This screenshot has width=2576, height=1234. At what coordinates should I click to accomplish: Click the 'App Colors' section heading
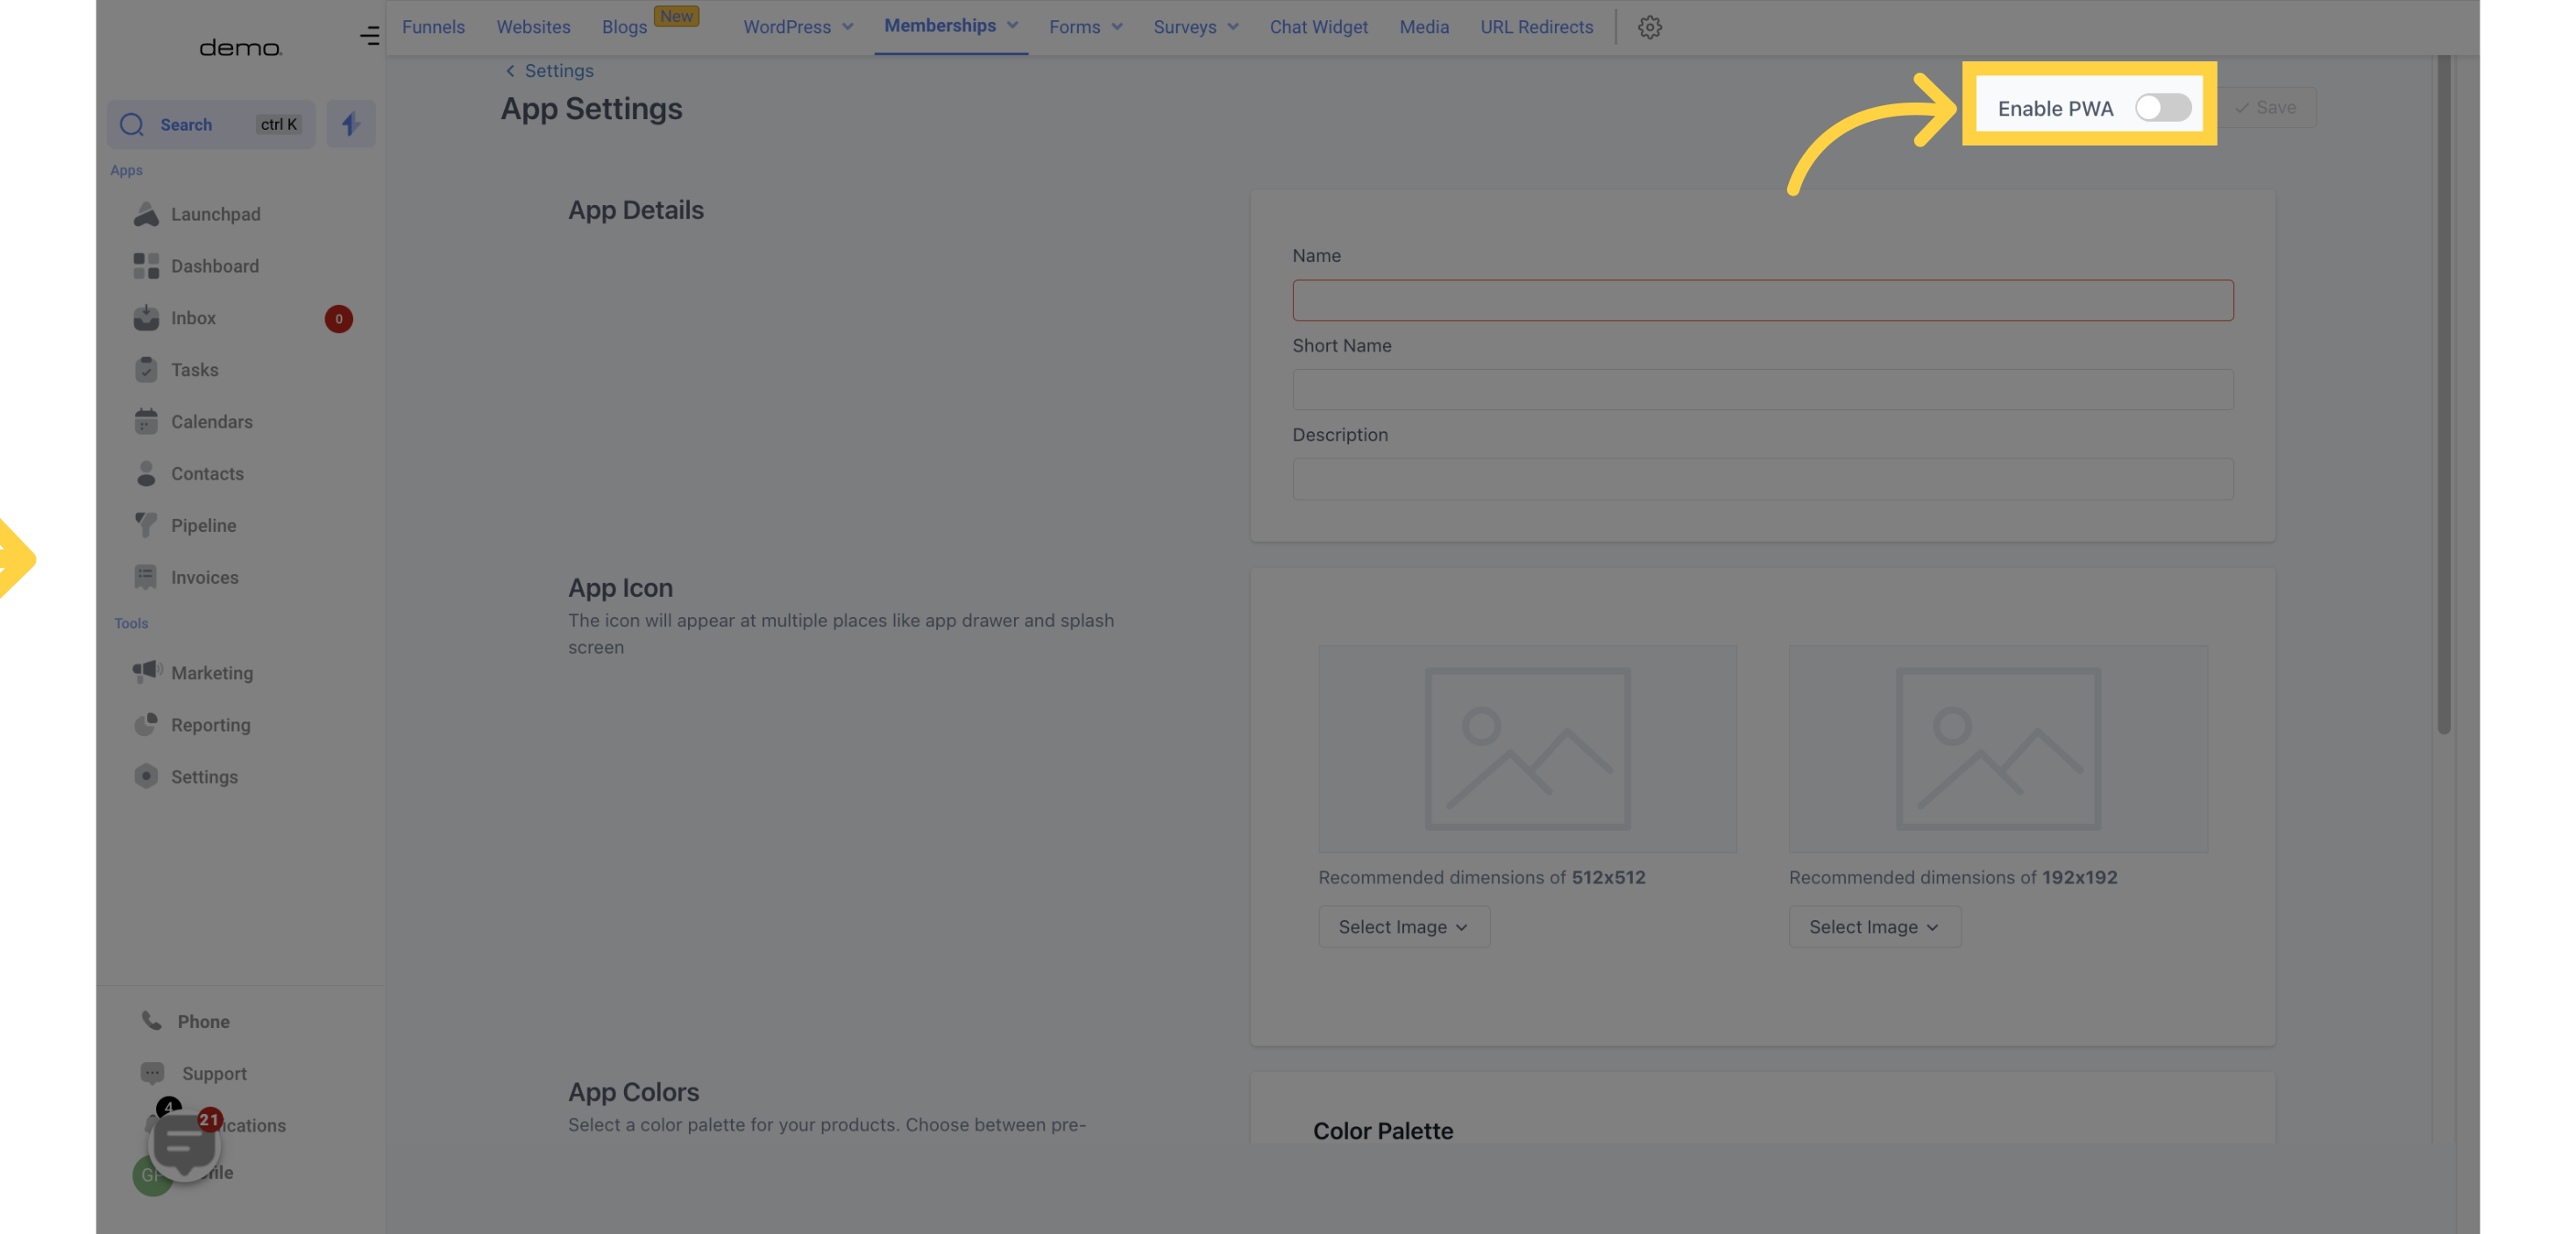[x=633, y=1091]
